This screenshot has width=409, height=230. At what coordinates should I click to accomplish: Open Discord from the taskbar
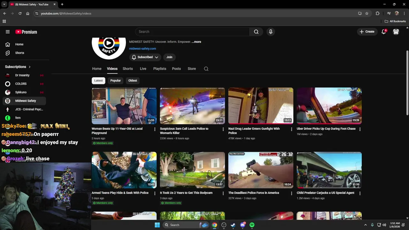pos(243,225)
